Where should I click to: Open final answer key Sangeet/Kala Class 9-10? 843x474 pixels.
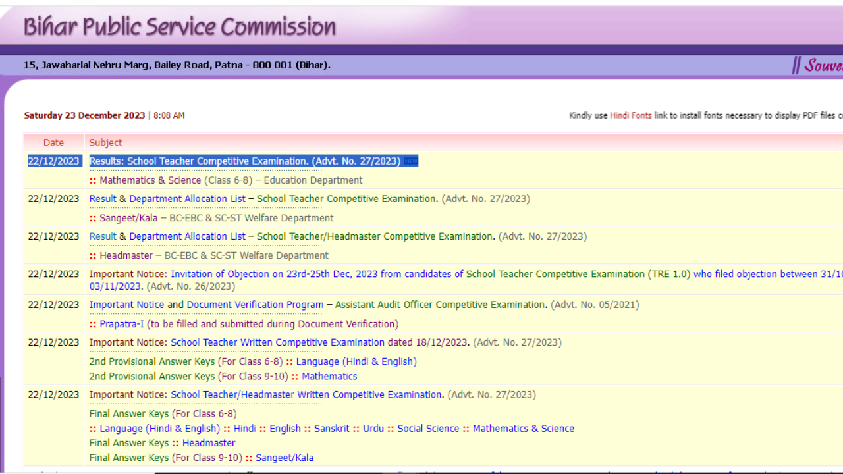click(285, 458)
